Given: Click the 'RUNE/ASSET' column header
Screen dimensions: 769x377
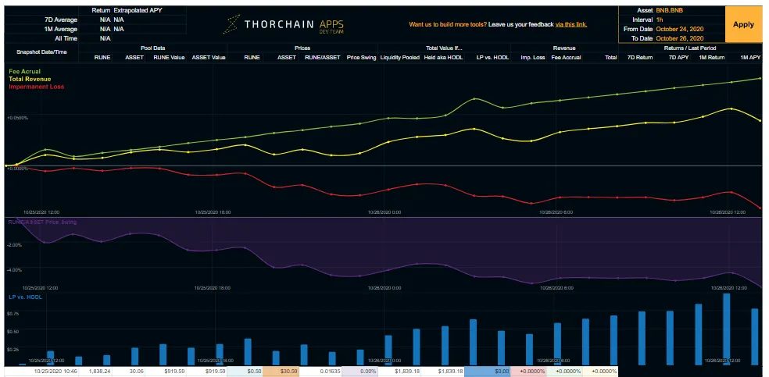Looking at the screenshot, I should click(x=323, y=57).
